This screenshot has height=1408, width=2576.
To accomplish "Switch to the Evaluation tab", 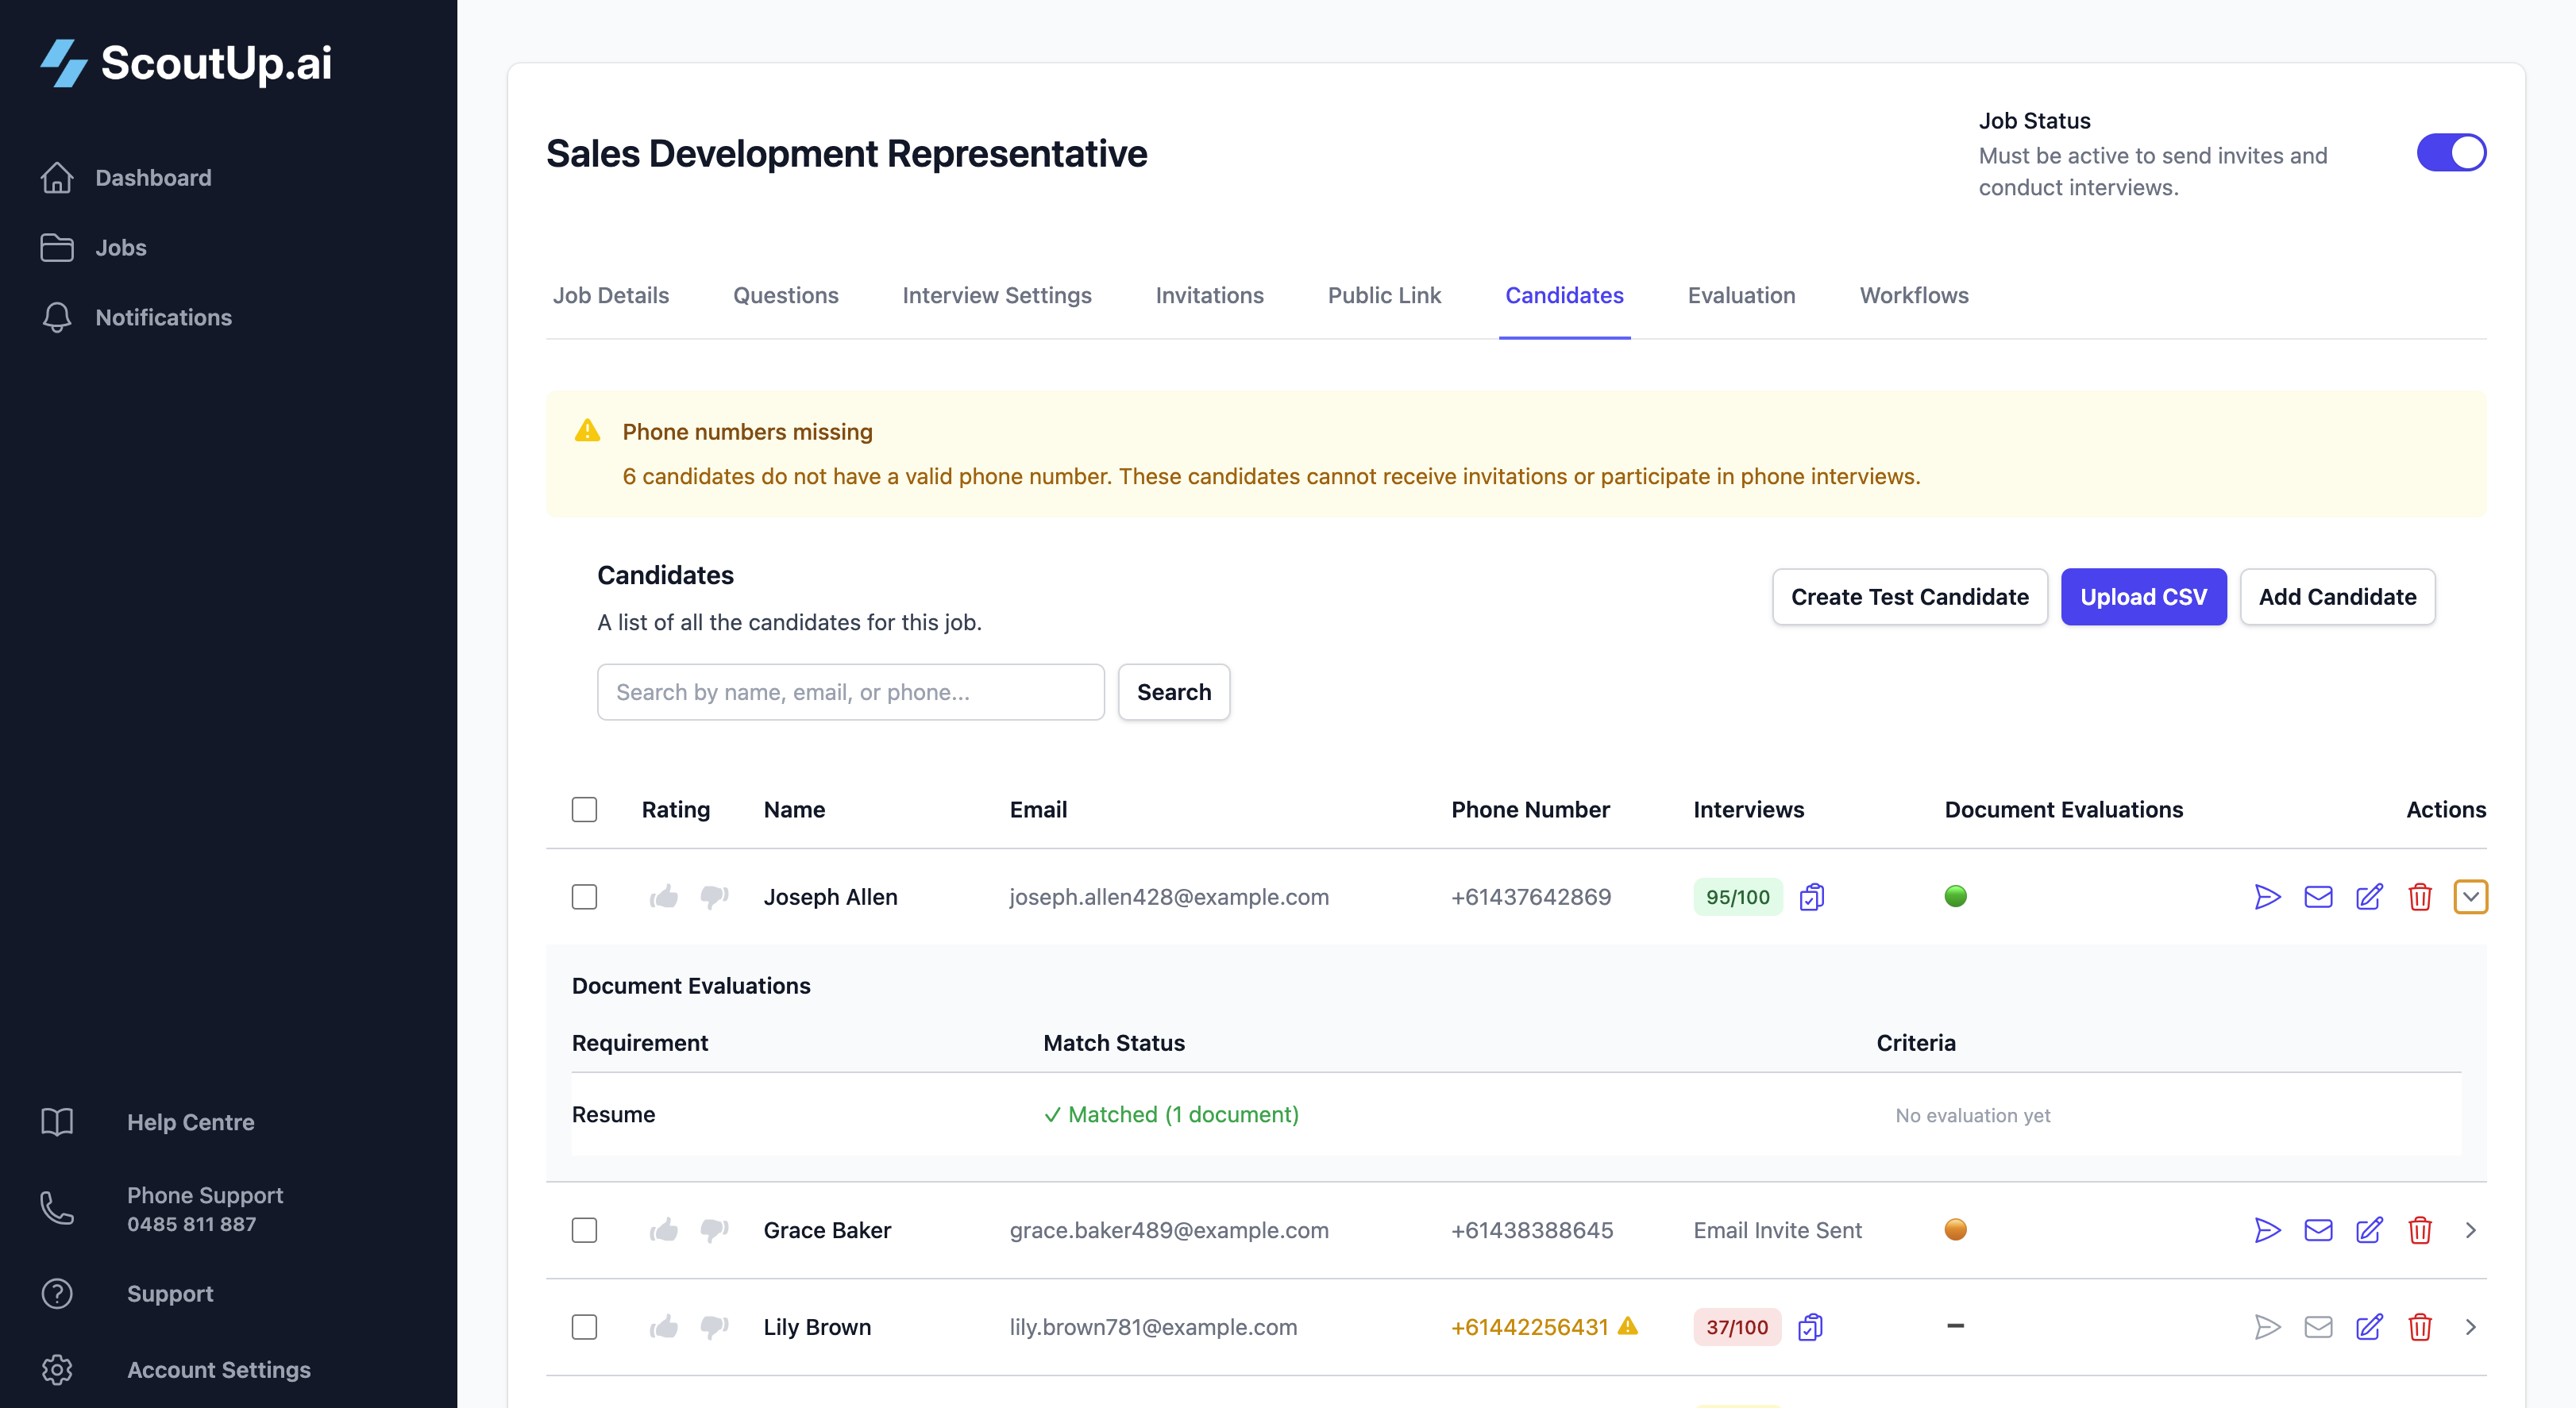I will click(x=1741, y=294).
